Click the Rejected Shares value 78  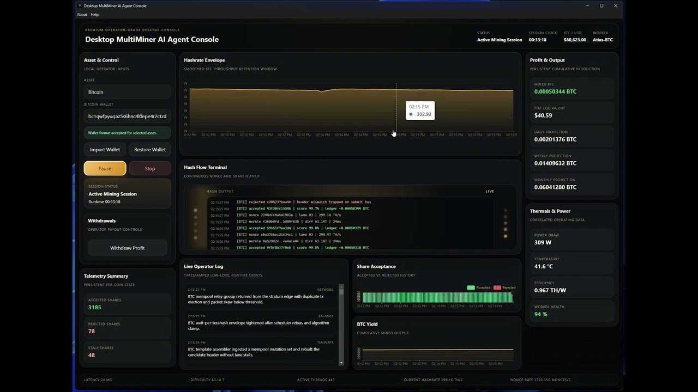(x=92, y=331)
